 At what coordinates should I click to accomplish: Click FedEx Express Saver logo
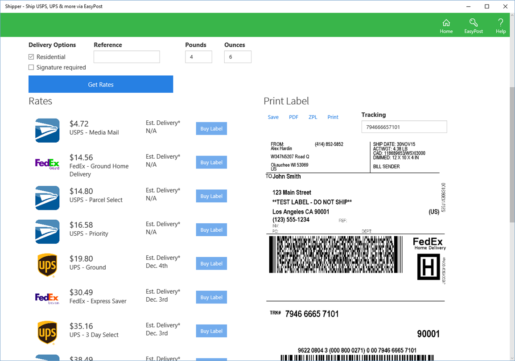click(47, 298)
